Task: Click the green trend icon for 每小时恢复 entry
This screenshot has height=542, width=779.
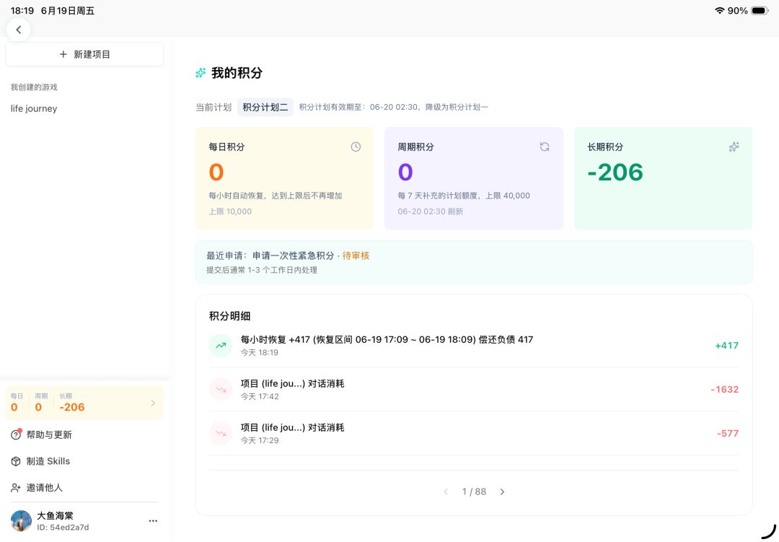Action: coord(221,346)
